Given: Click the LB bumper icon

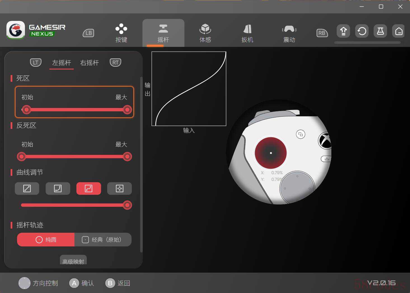Looking at the screenshot, I should point(88,33).
